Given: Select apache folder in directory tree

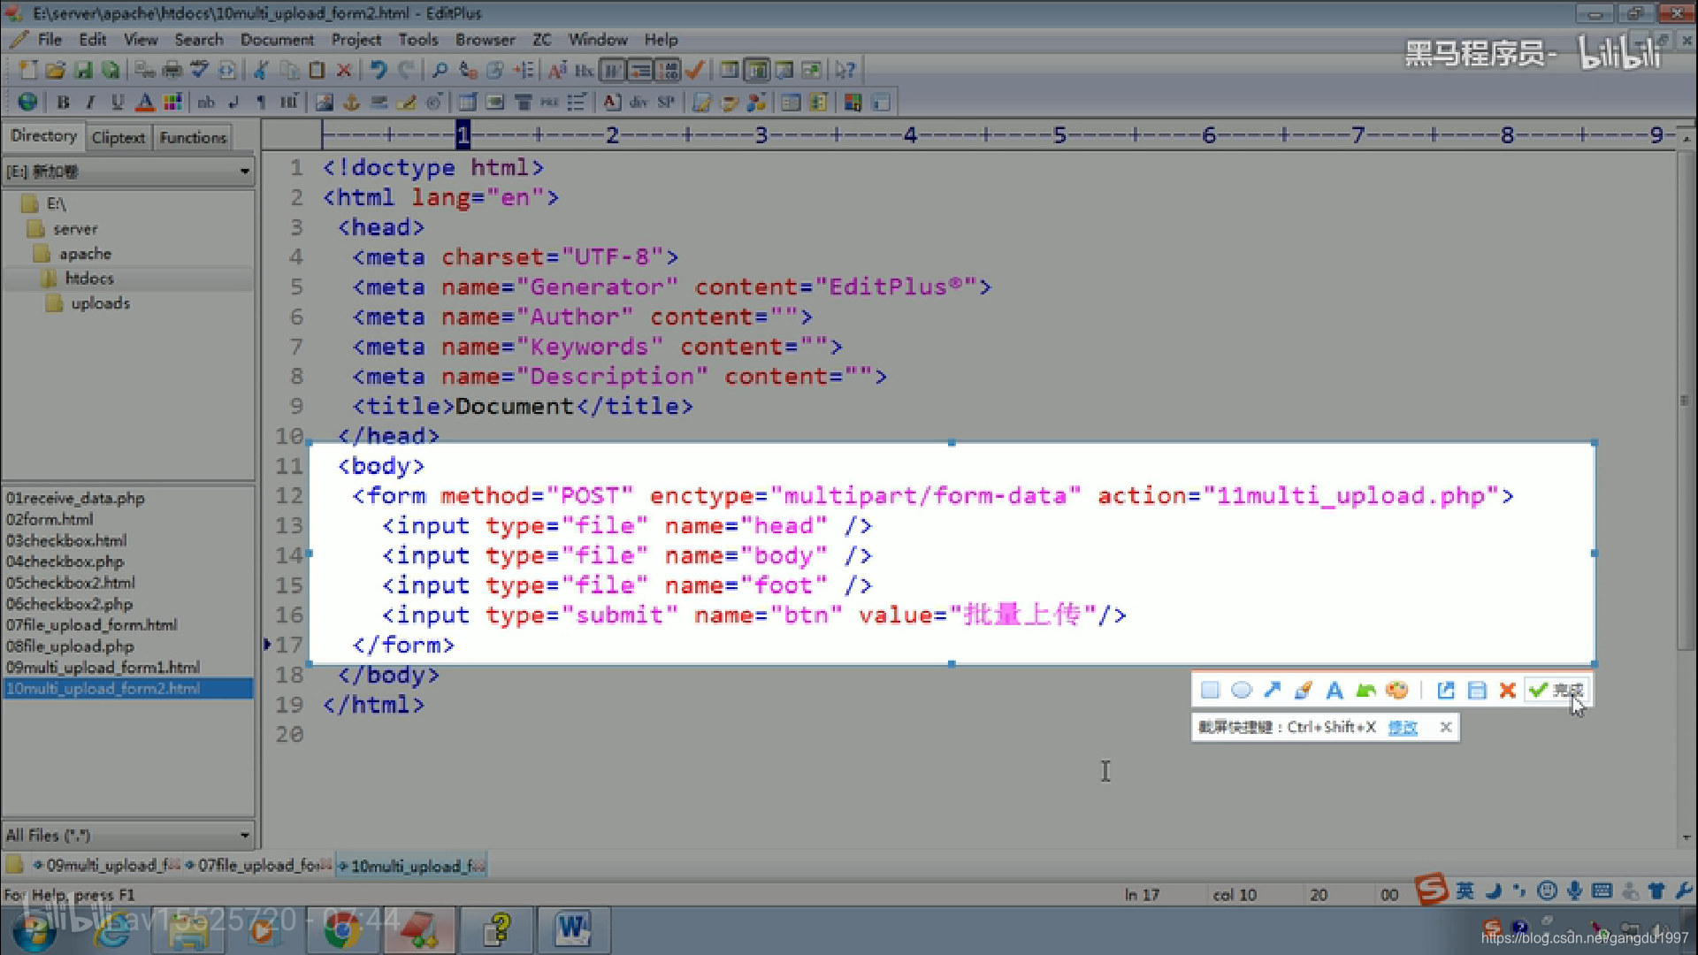Looking at the screenshot, I should pos(84,254).
